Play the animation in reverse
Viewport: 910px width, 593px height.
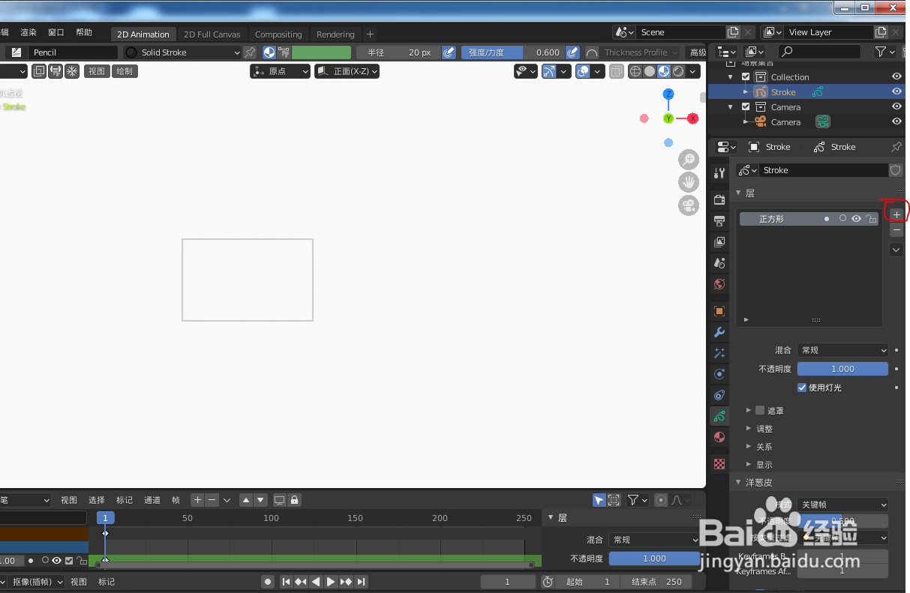(x=316, y=582)
